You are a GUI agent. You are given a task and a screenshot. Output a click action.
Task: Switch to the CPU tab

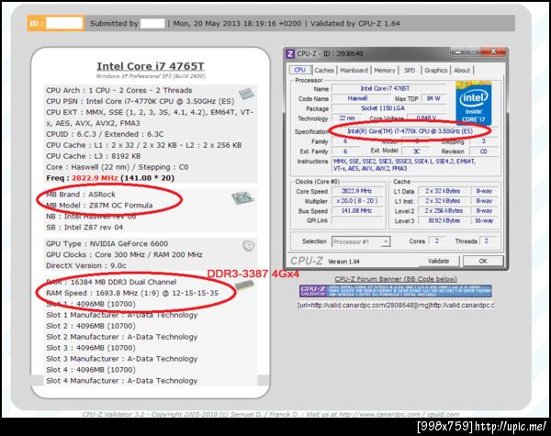[299, 70]
